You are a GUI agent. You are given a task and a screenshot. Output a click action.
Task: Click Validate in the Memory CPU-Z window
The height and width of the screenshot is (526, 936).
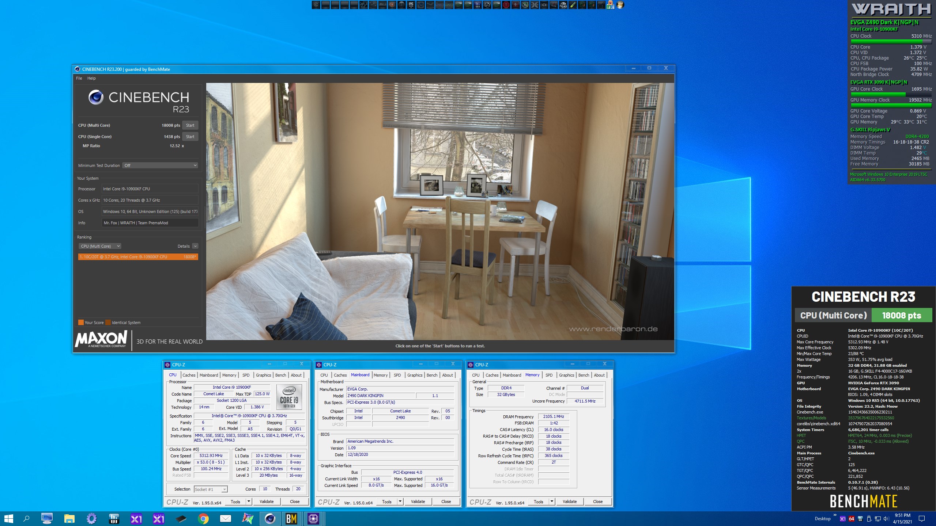pyautogui.click(x=569, y=502)
